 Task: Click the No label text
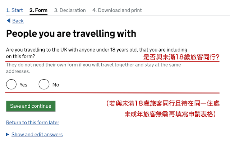(56, 85)
